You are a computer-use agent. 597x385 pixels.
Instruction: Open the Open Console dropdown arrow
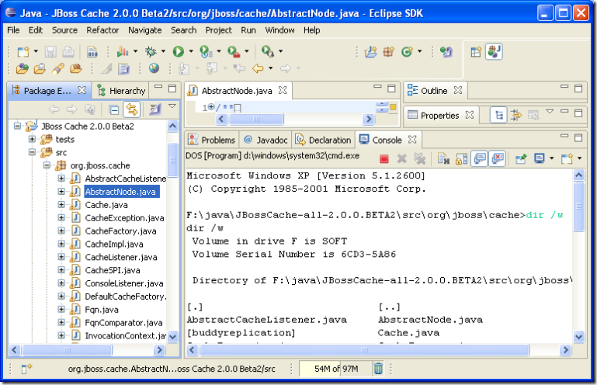[x=579, y=158]
